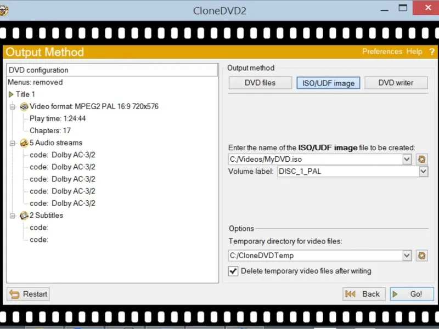The height and width of the screenshot is (329, 439).
Task: Click the book icon beside 2 Subtitles
Action: 24,215
